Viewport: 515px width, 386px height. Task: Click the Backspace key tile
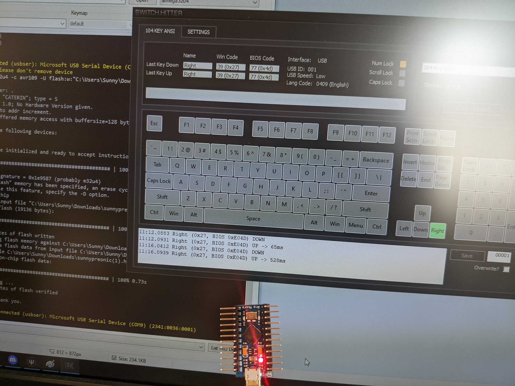tap(376, 160)
